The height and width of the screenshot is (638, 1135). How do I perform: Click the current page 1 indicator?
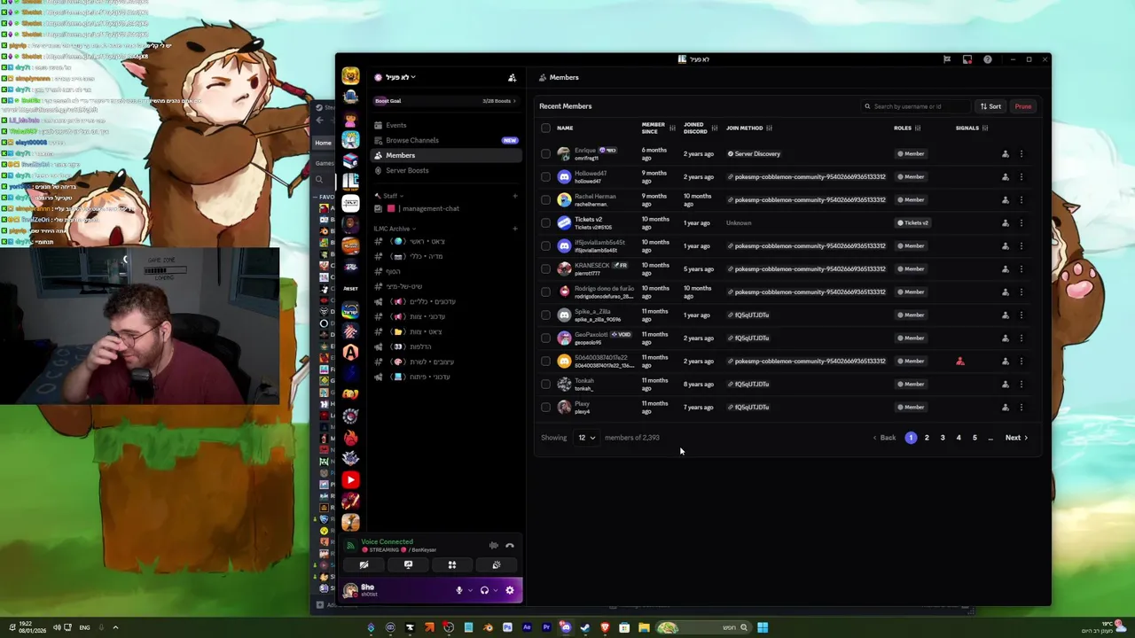tap(911, 438)
